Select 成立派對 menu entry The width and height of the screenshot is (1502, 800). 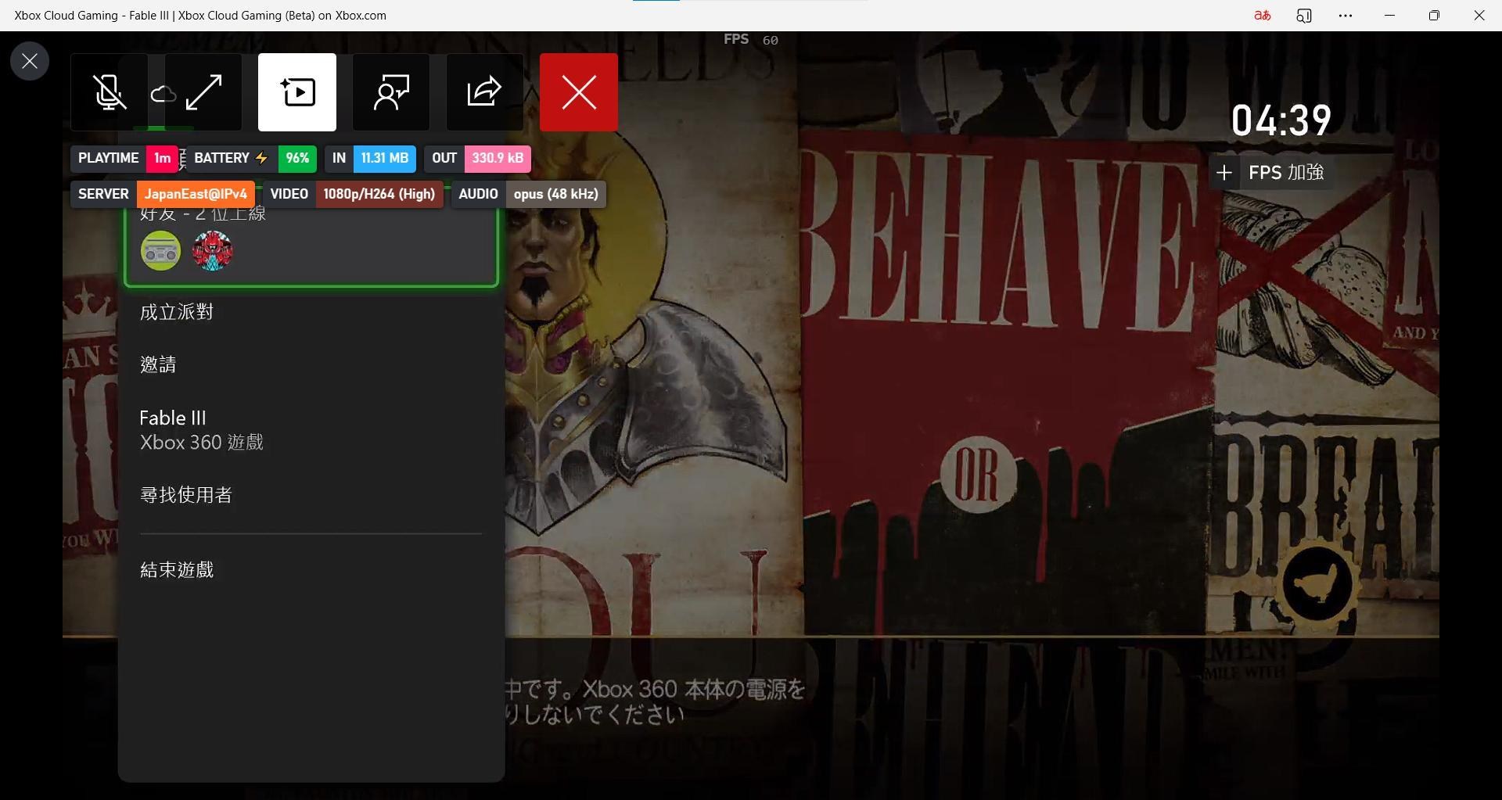coord(311,312)
